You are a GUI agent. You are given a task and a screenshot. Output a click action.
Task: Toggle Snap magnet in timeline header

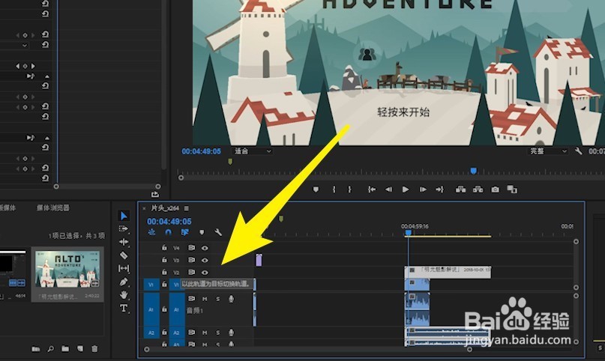point(168,232)
